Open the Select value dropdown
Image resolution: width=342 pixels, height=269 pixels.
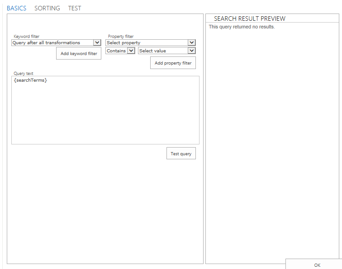[x=167, y=51]
